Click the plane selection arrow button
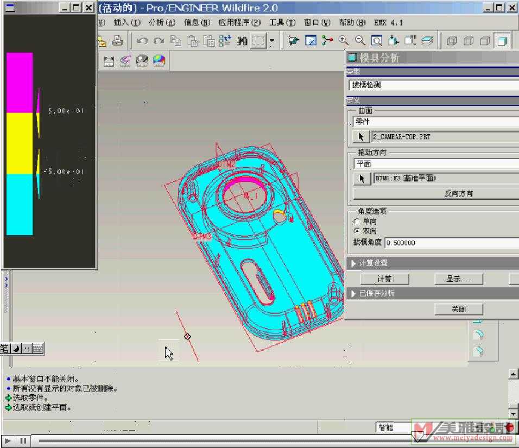Viewport: 519px width, 448px height. pyautogui.click(x=362, y=179)
